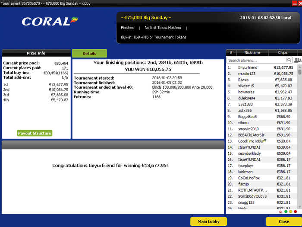
Task: Select player GoodTimeToBluff row
Action: point(262,141)
